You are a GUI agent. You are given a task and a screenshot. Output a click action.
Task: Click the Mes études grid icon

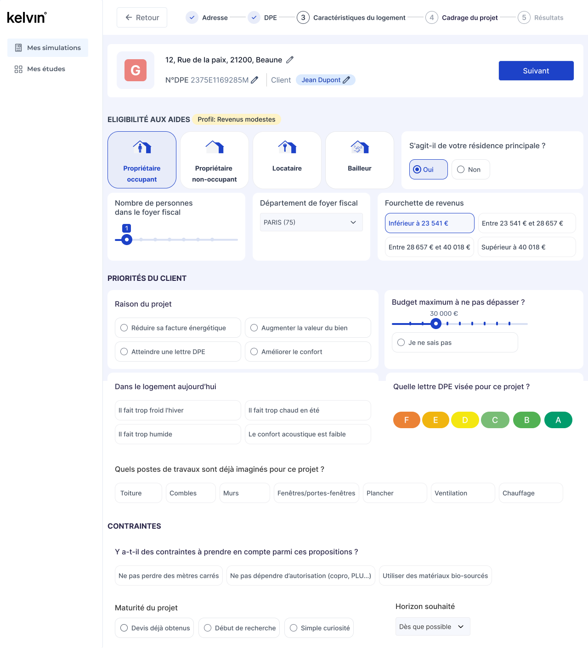coord(18,69)
